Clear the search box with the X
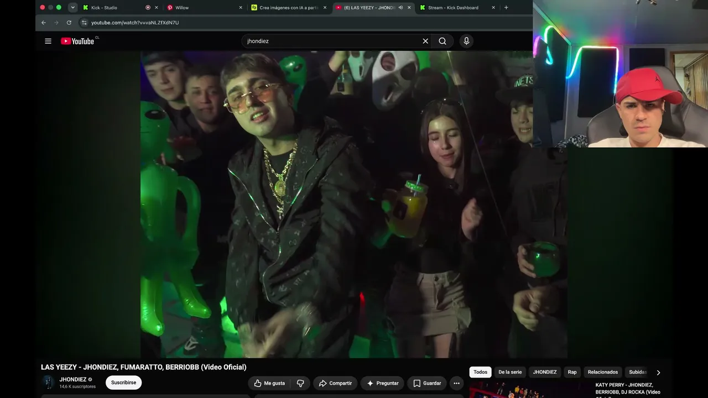The image size is (708, 398). (425, 41)
